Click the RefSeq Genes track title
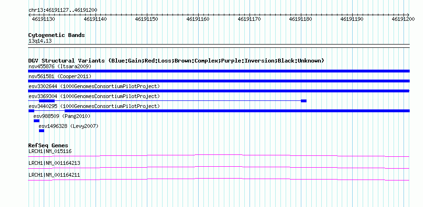This screenshot has height=207, width=423. [48, 146]
